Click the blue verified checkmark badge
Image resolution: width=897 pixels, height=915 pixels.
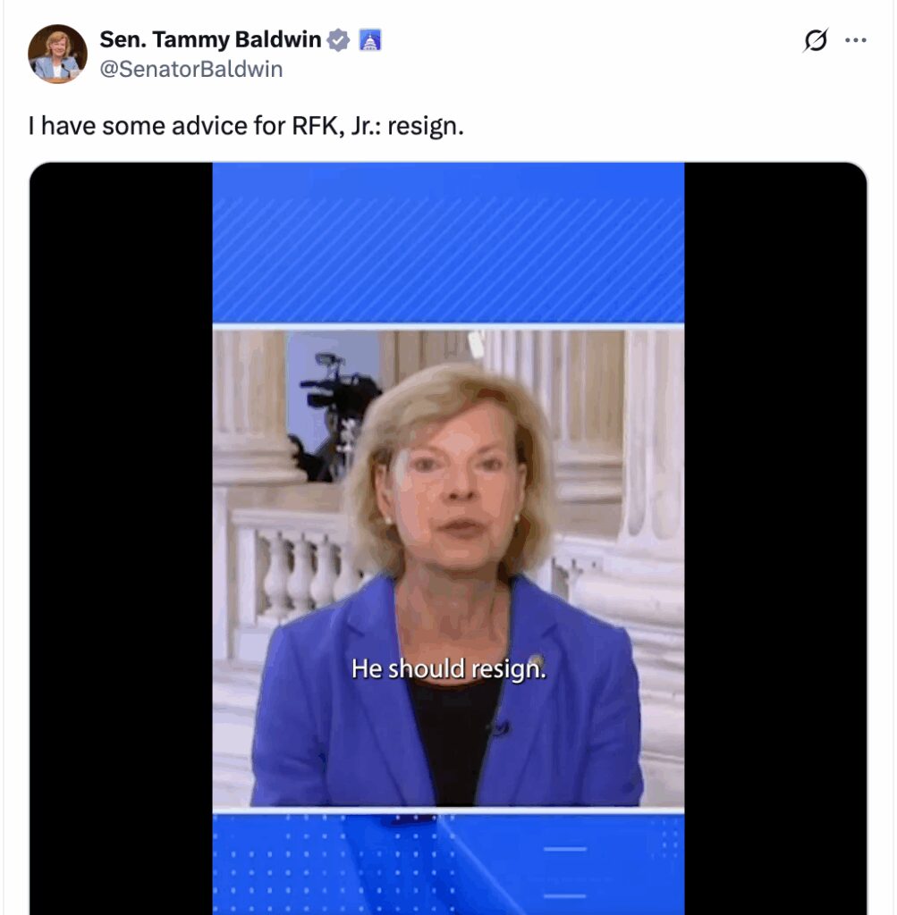[338, 40]
